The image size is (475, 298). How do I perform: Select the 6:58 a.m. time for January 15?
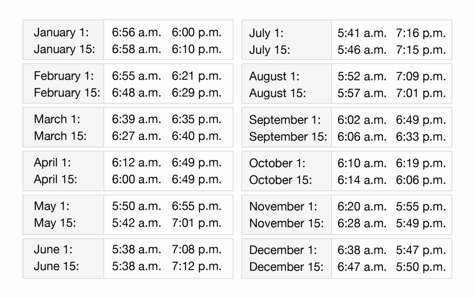(136, 49)
